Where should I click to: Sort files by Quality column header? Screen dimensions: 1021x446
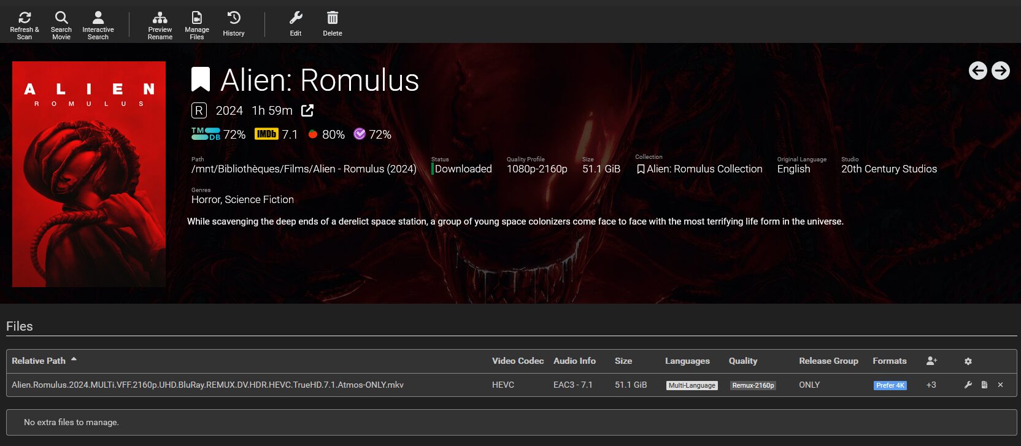click(743, 361)
